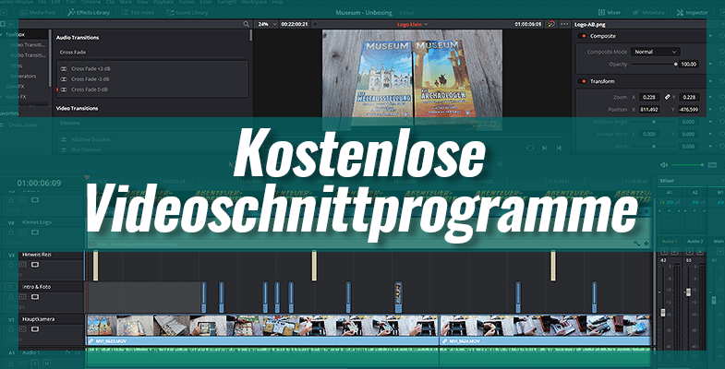Toggle the Composite section enable dot
The width and height of the screenshot is (725, 369).
tap(582, 36)
